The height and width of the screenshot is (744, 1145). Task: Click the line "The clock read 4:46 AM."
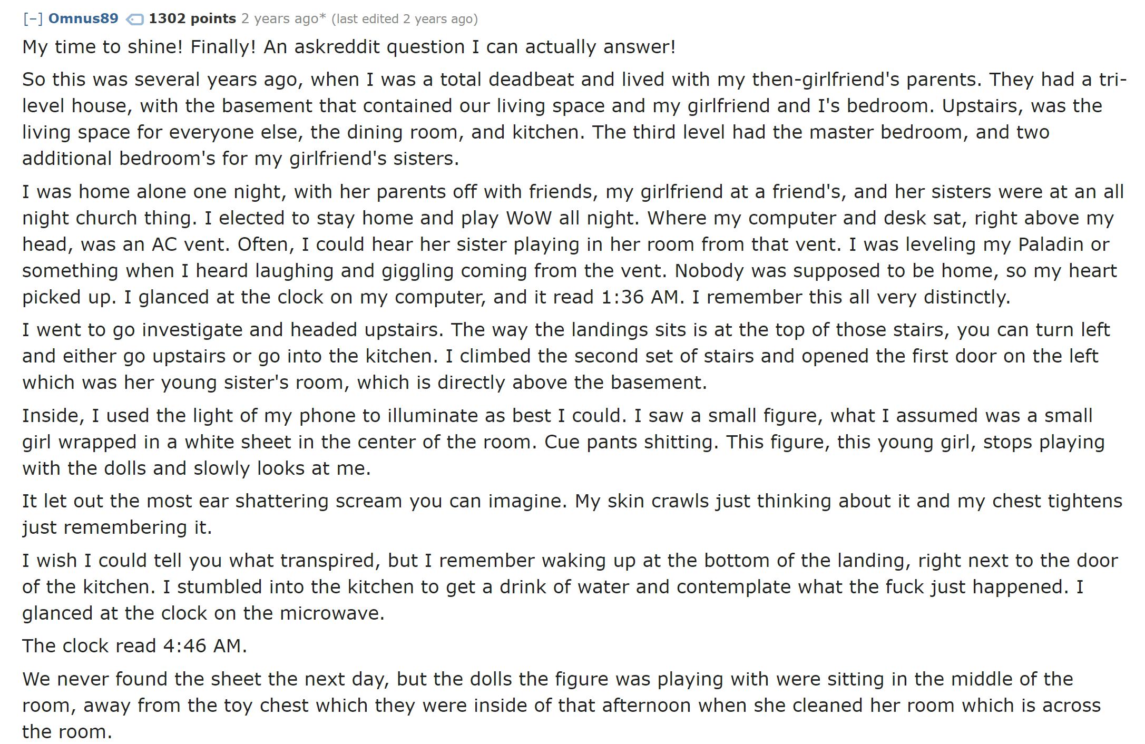pos(134,646)
